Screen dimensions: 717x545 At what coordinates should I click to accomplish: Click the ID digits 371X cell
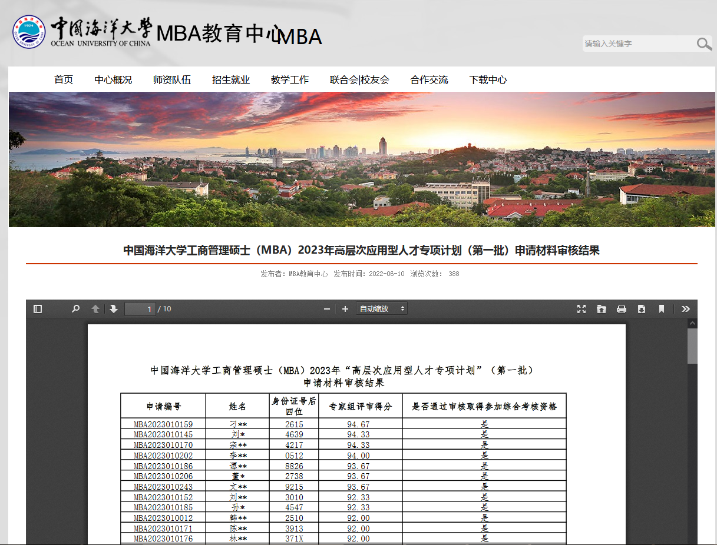[294, 539]
